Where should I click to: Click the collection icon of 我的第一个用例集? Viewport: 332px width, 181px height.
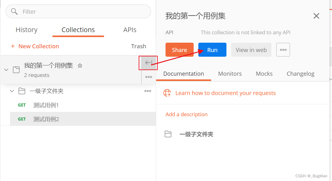[16, 70]
